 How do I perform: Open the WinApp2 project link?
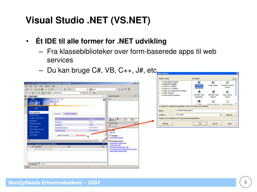pos(58,122)
